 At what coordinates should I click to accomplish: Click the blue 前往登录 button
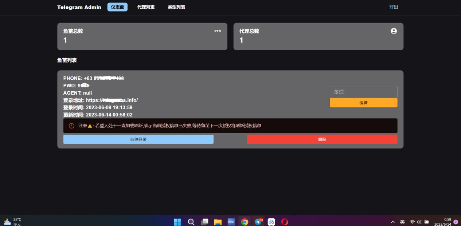coord(138,139)
